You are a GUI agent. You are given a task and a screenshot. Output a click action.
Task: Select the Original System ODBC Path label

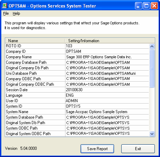point(28,134)
